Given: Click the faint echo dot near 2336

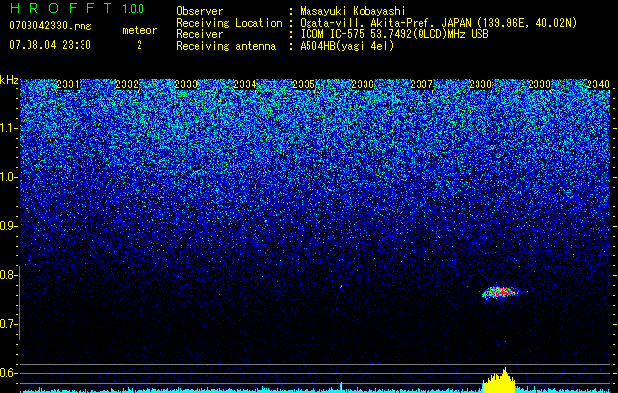Looking at the screenshot, I should click(341, 286).
